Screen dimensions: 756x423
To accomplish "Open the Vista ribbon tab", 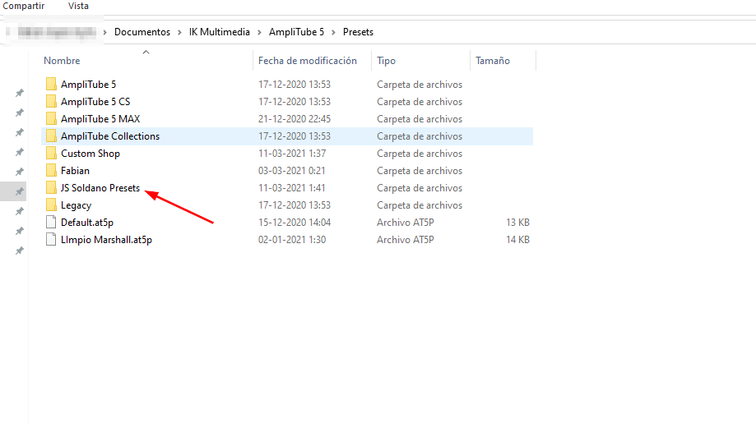I will tap(78, 6).
